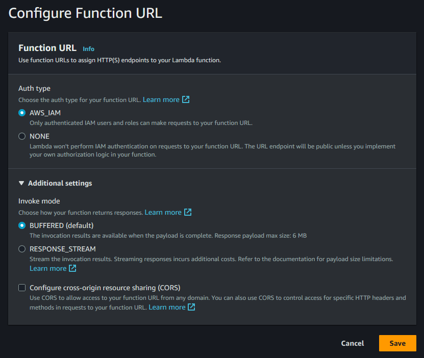This screenshot has height=358, width=424.
Task: Click the Configure Function URL title
Action: pos(85,13)
